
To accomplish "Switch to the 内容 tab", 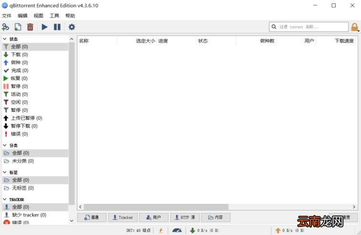I will click(216, 217).
